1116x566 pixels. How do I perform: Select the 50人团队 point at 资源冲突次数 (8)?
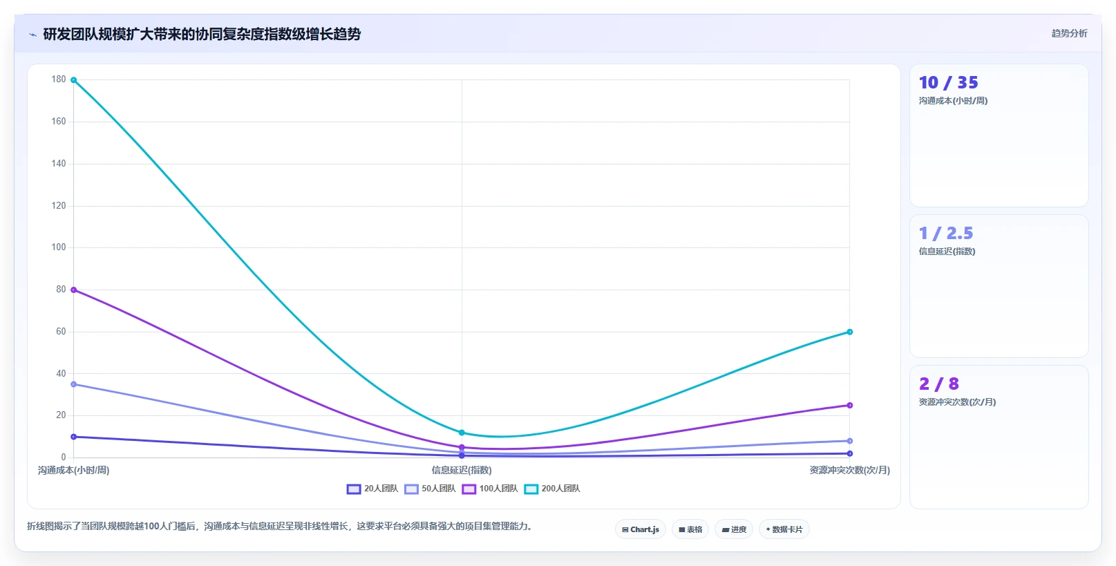coord(850,441)
